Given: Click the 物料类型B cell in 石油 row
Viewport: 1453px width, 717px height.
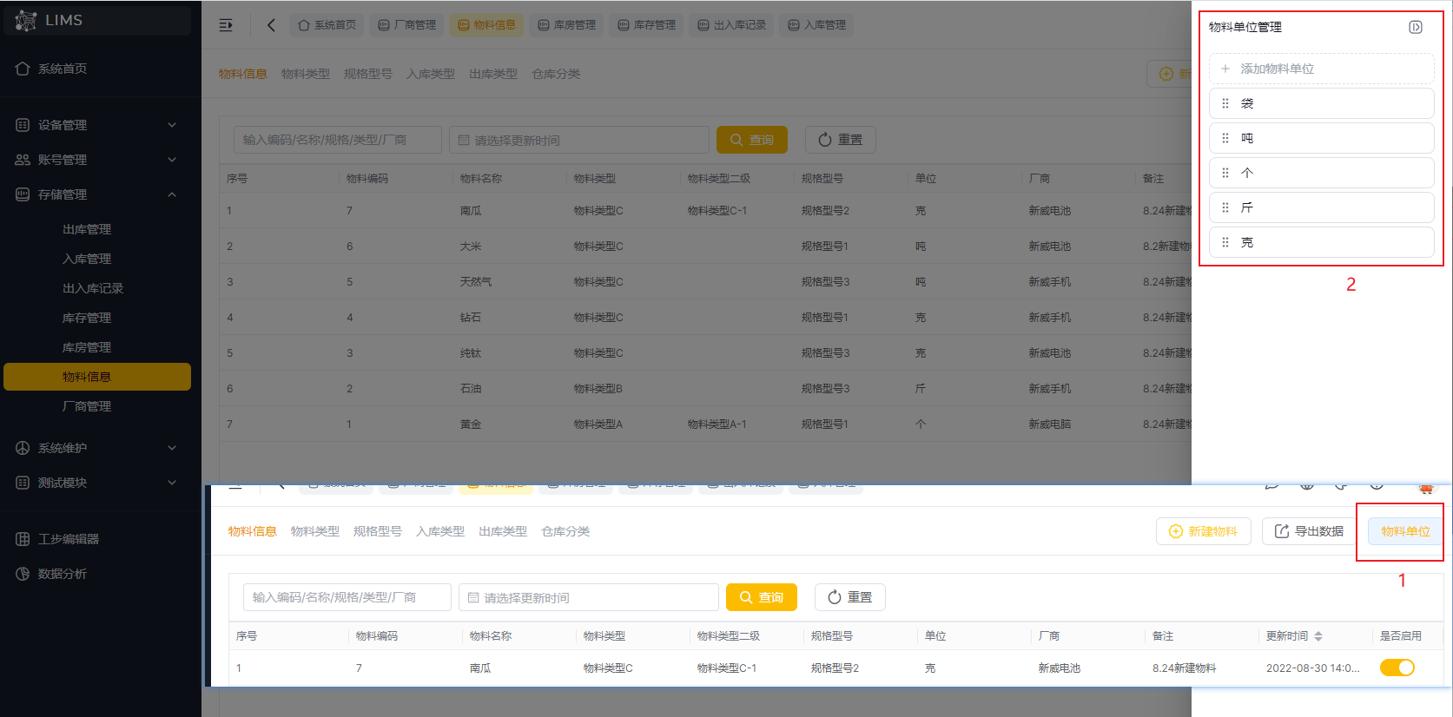Looking at the screenshot, I should 598,389.
